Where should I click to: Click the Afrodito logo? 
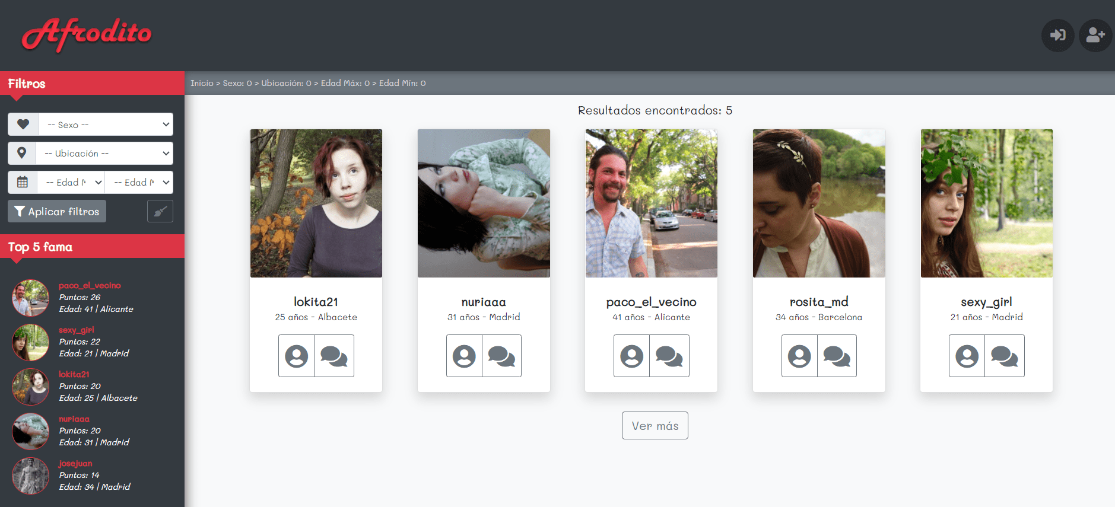click(87, 35)
